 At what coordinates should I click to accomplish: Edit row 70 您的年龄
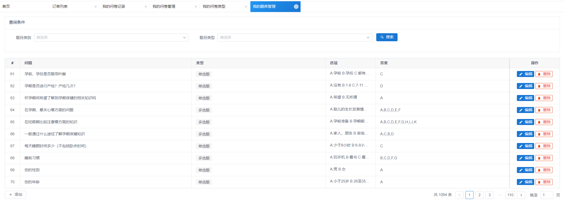[525, 182]
